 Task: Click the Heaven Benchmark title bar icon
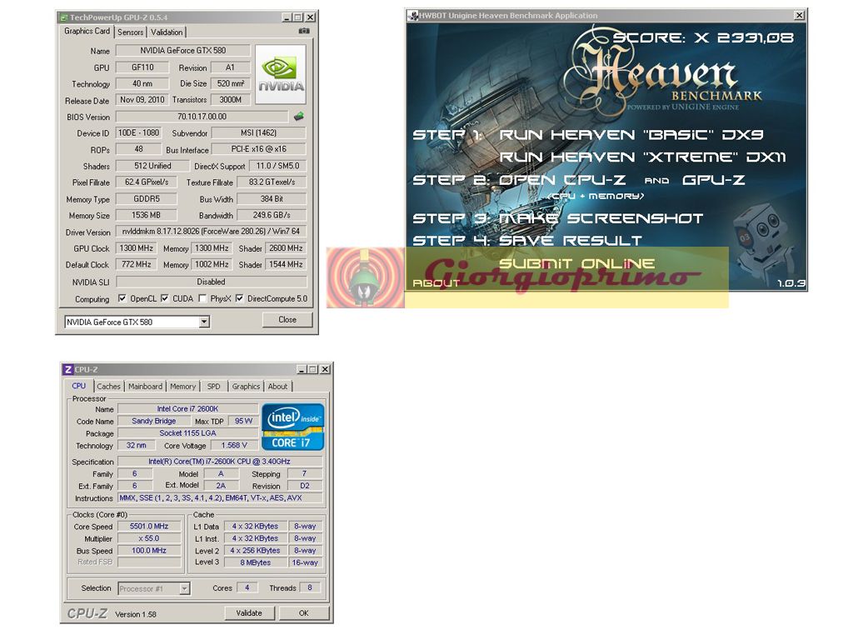tap(413, 15)
